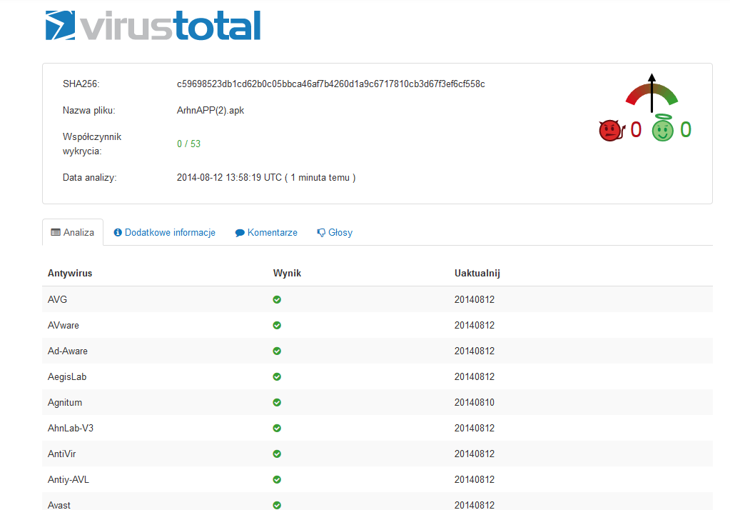Click the green check icon for AhnLab-V3
Screen dimensions: 730x510
[x=277, y=428]
